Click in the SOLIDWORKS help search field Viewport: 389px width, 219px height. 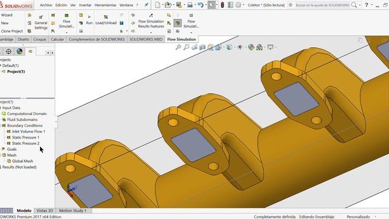pyautogui.click(x=322, y=5)
